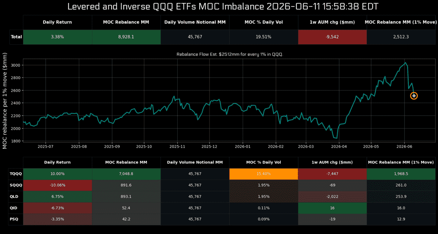
Task: Click the QID -6.73% daily return cell
Action: click(x=57, y=208)
